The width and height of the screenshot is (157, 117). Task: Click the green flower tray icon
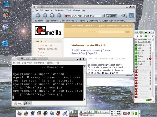coord(136,113)
